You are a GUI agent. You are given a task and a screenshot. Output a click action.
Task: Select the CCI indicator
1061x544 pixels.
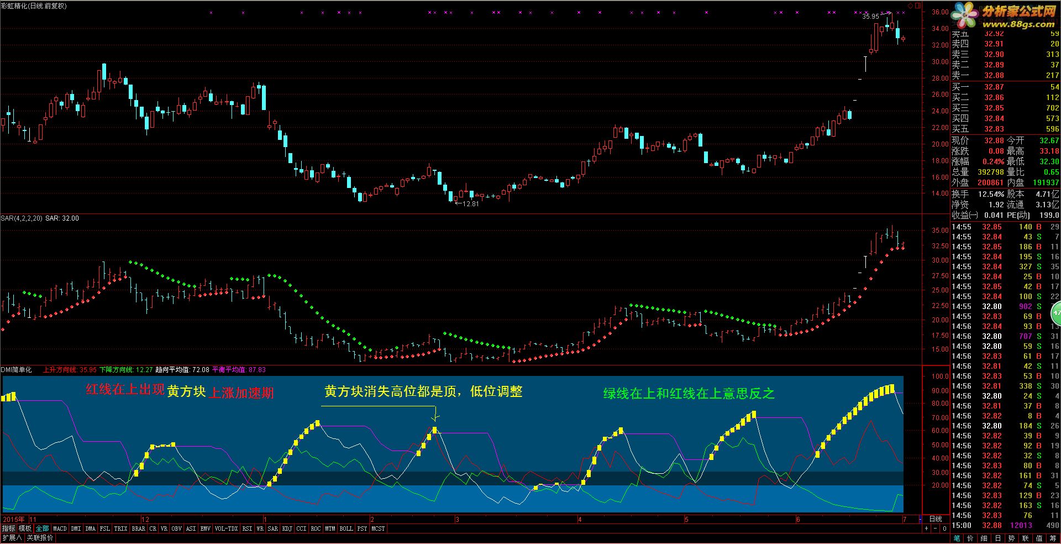click(x=301, y=529)
